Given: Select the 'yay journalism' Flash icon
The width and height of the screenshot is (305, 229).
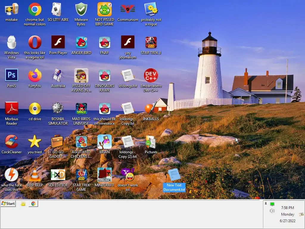Looking at the screenshot, I should click(127, 42).
